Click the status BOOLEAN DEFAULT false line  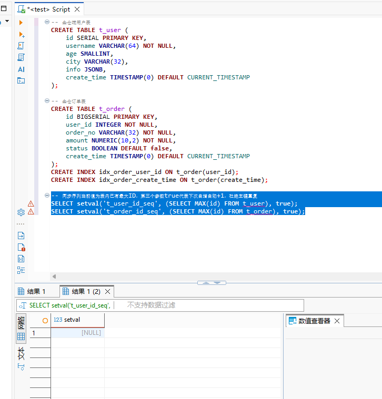coord(119,148)
